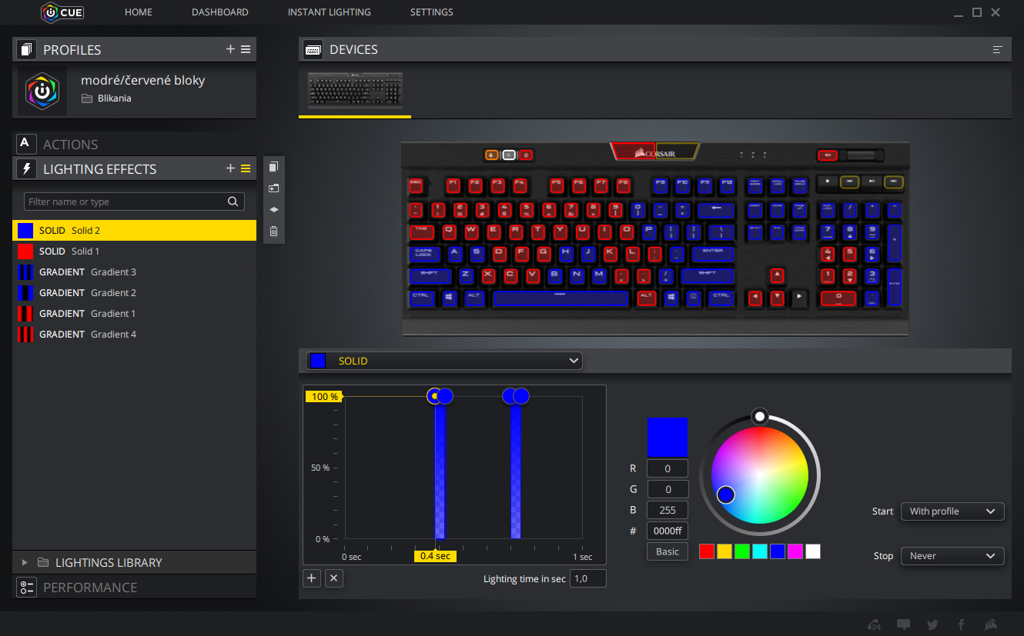The image size is (1024, 636).
Task: Pick the yellow preset swatch
Action: click(x=724, y=551)
